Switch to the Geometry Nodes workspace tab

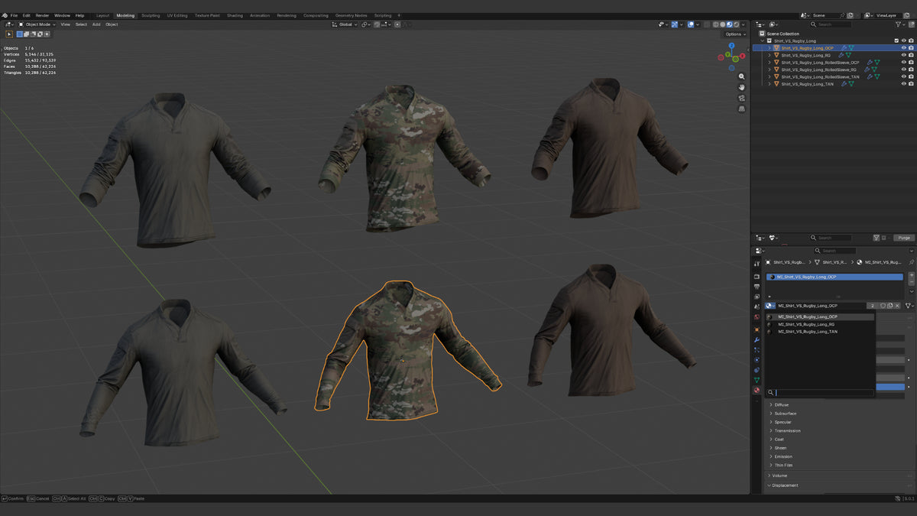pos(351,15)
